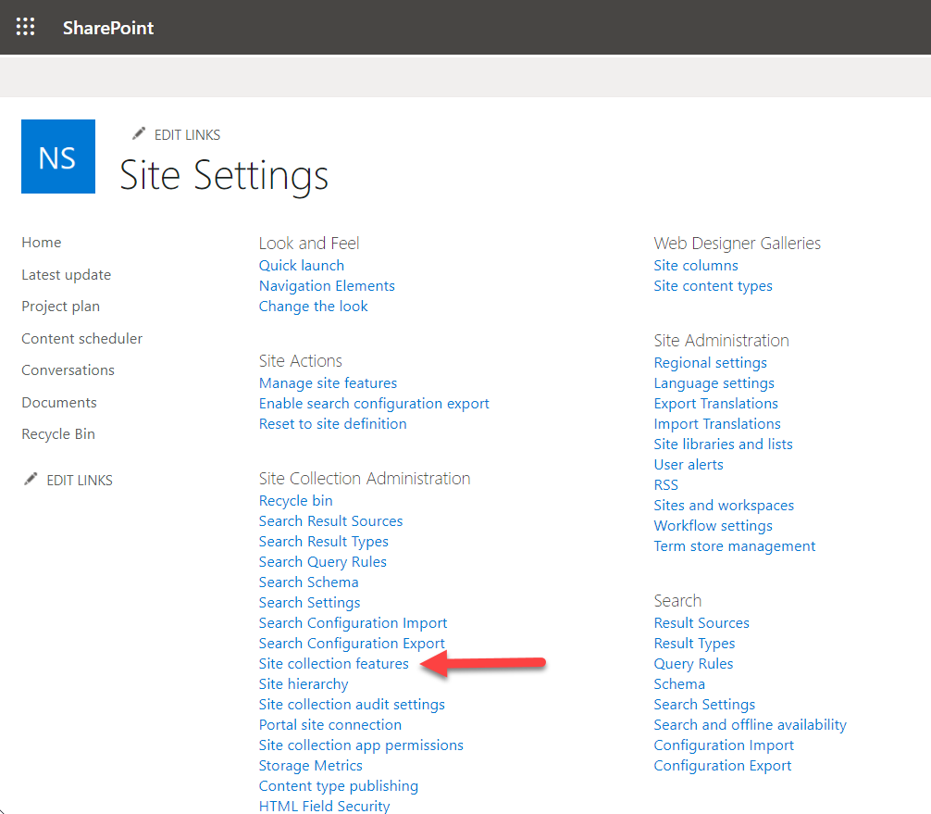This screenshot has width=931, height=814.
Task: Click the NS site logo tile
Action: pos(58,157)
